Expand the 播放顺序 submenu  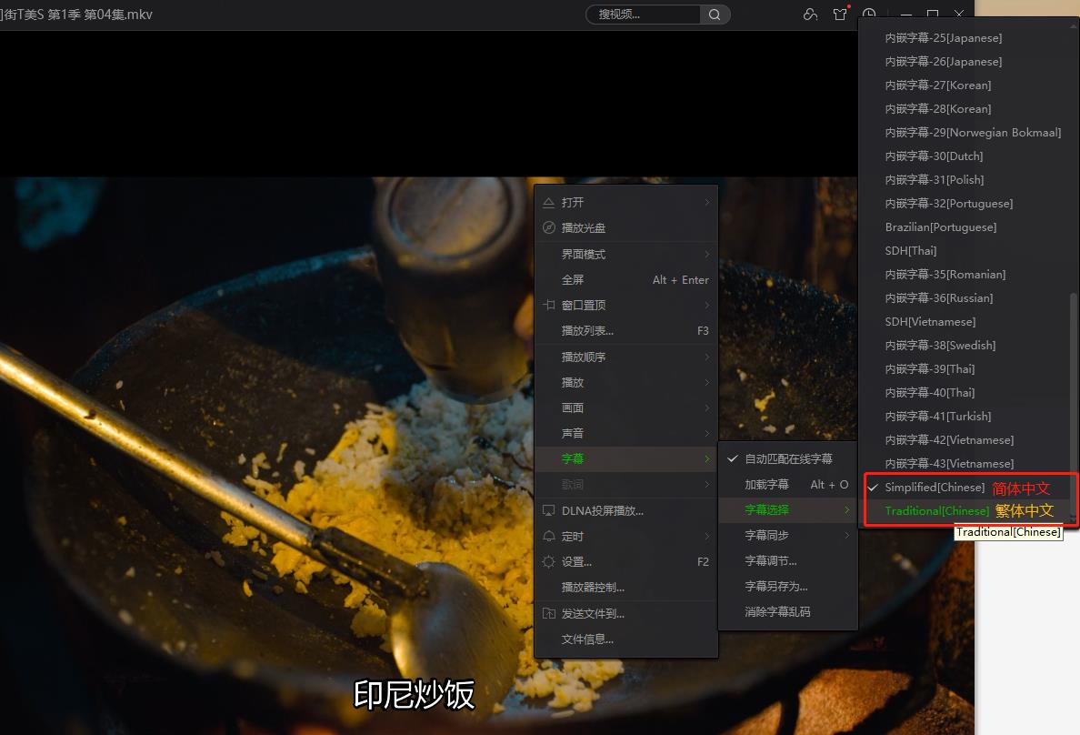pos(626,357)
